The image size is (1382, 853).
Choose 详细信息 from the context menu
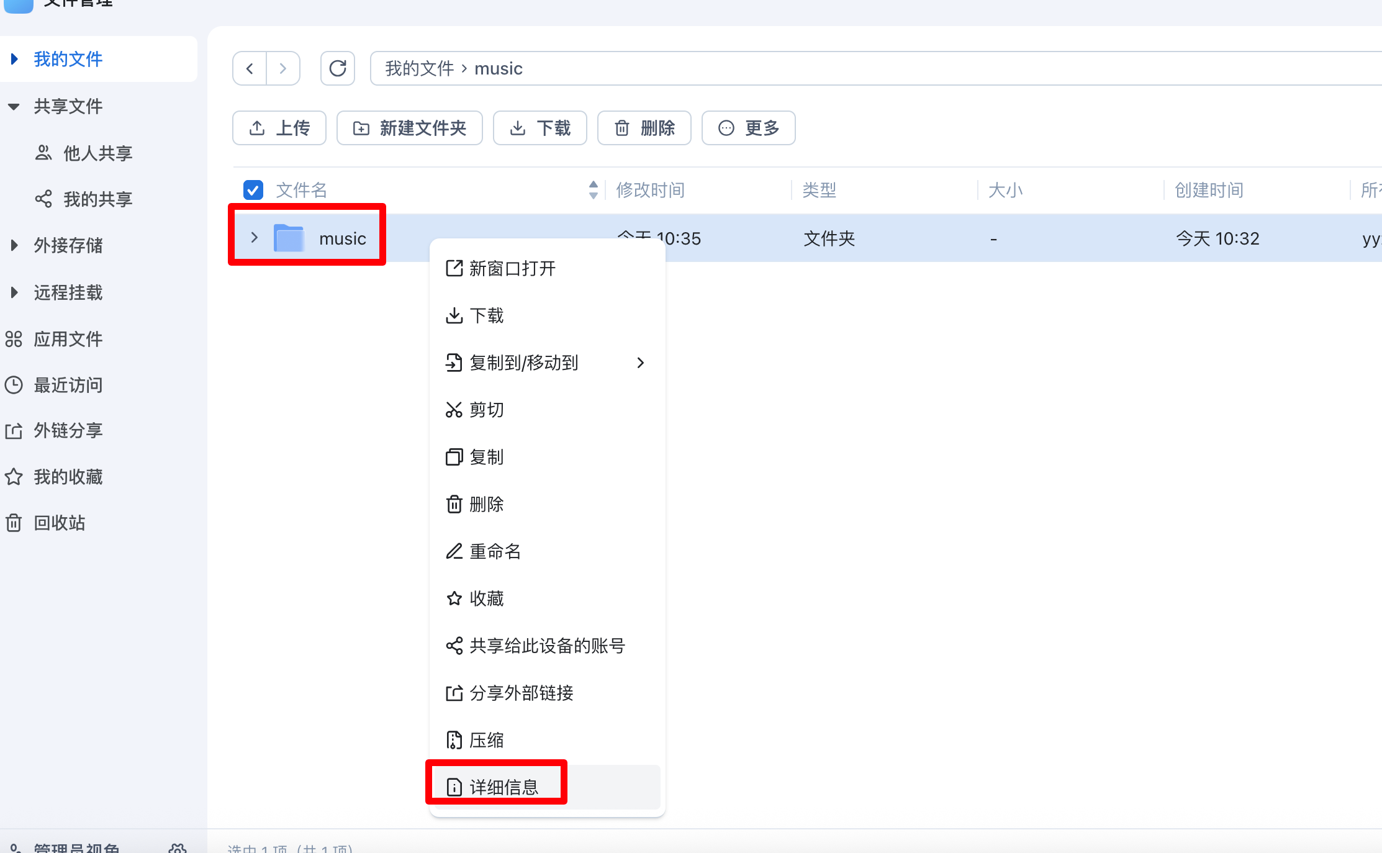(x=503, y=787)
